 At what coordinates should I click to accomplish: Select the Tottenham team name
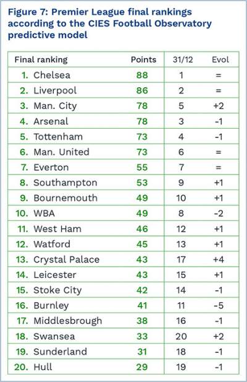[x=58, y=137]
